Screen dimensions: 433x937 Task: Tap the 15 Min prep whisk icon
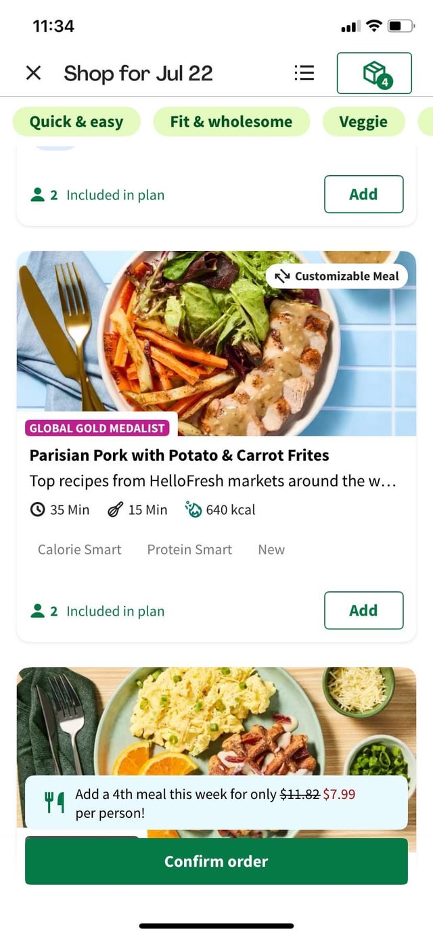(116, 510)
